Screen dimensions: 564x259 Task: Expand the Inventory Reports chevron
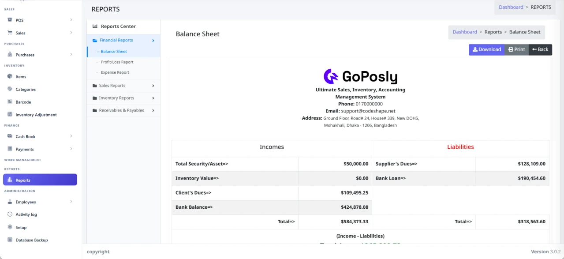point(153,98)
